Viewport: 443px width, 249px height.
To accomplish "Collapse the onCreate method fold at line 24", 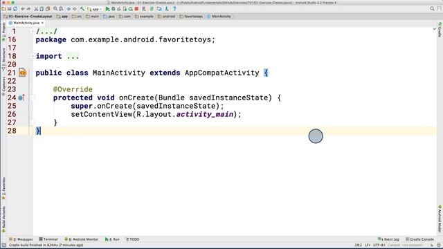I will click(33, 98).
